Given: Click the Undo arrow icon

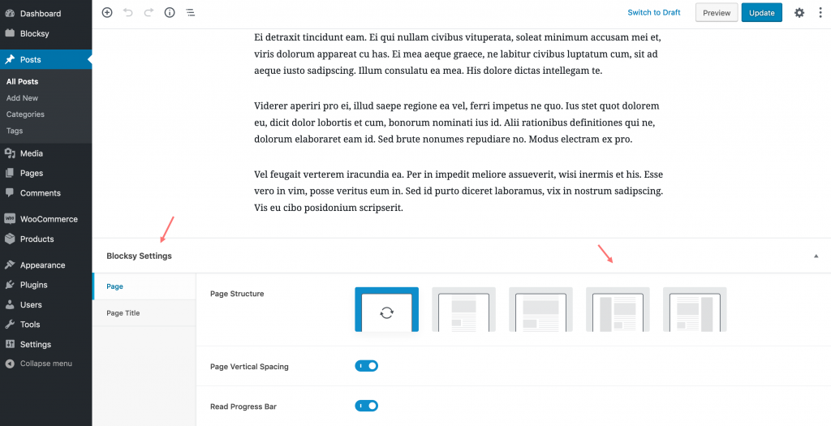Looking at the screenshot, I should pos(127,12).
